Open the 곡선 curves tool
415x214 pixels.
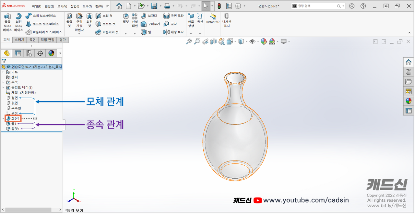tap(200, 19)
